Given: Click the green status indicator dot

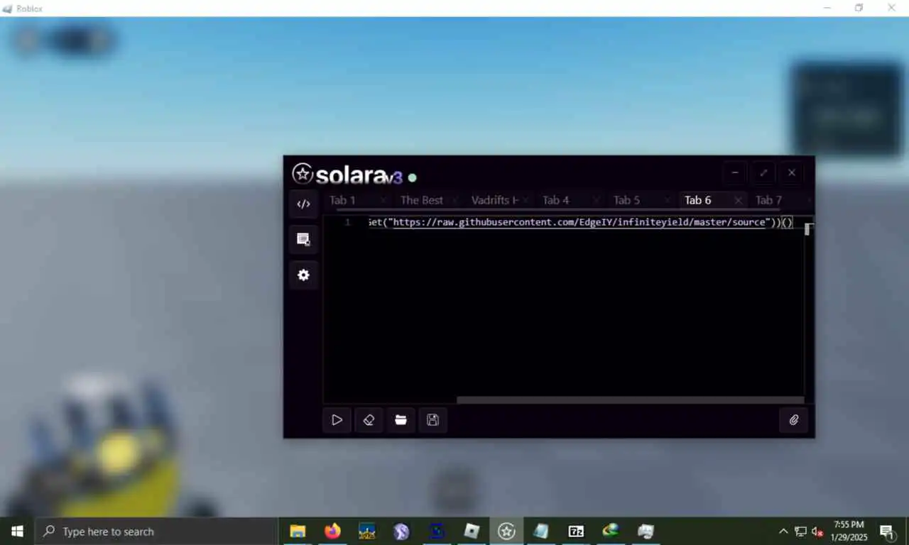Looking at the screenshot, I should pyautogui.click(x=412, y=177).
